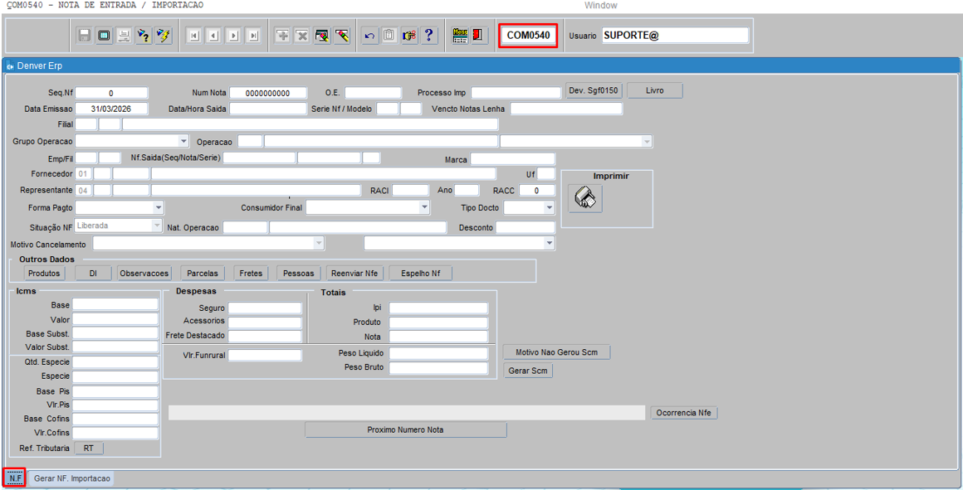Image resolution: width=963 pixels, height=490 pixels.
Task: Expand the Tipo Docto dropdown
Action: pos(549,208)
